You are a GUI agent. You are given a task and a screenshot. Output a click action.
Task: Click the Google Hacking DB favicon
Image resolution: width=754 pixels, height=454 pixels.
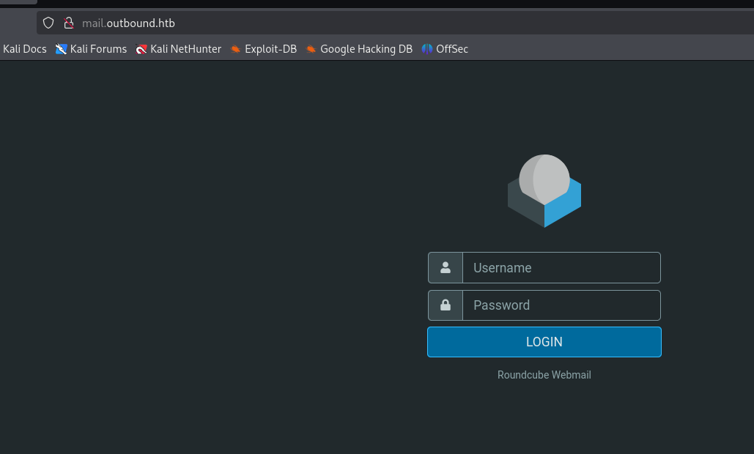311,49
